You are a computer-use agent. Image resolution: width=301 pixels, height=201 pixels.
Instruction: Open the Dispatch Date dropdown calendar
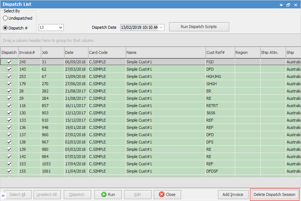tap(161, 28)
